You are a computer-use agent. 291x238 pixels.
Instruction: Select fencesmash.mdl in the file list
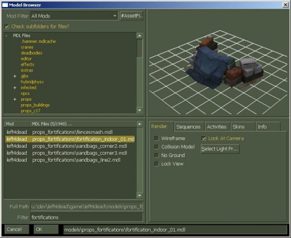pos(70,132)
